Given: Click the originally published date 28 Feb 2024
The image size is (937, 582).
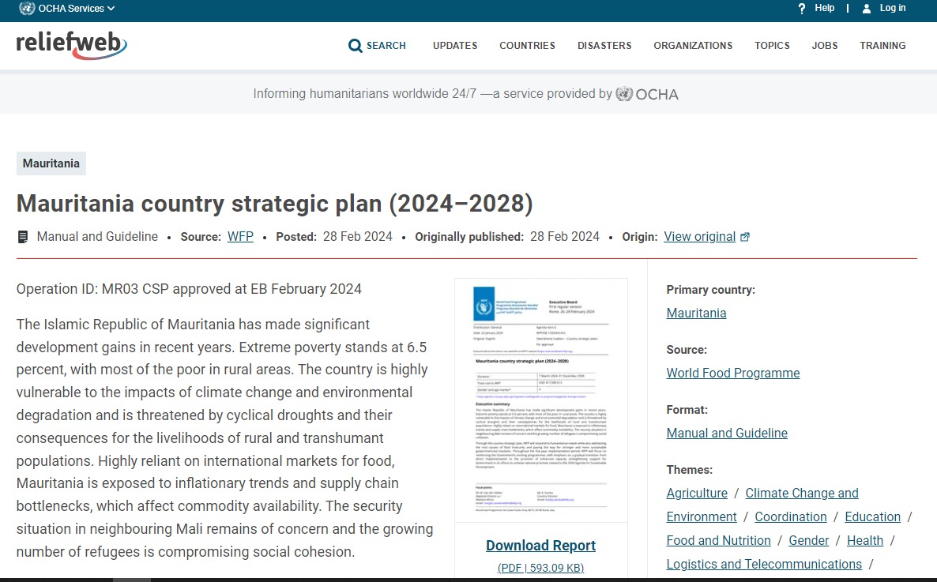Looking at the screenshot, I should click(565, 237).
